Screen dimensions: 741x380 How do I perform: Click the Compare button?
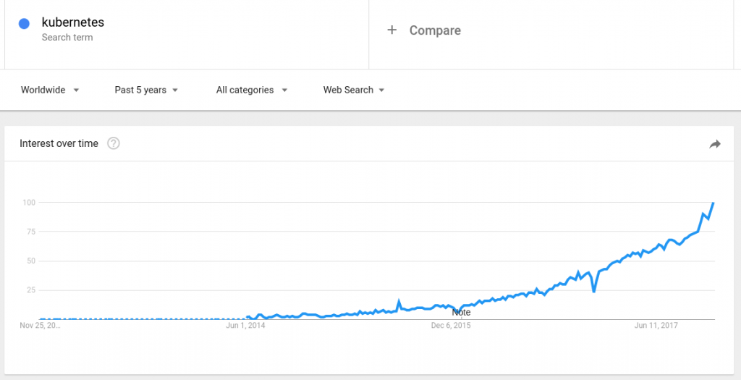pos(435,30)
